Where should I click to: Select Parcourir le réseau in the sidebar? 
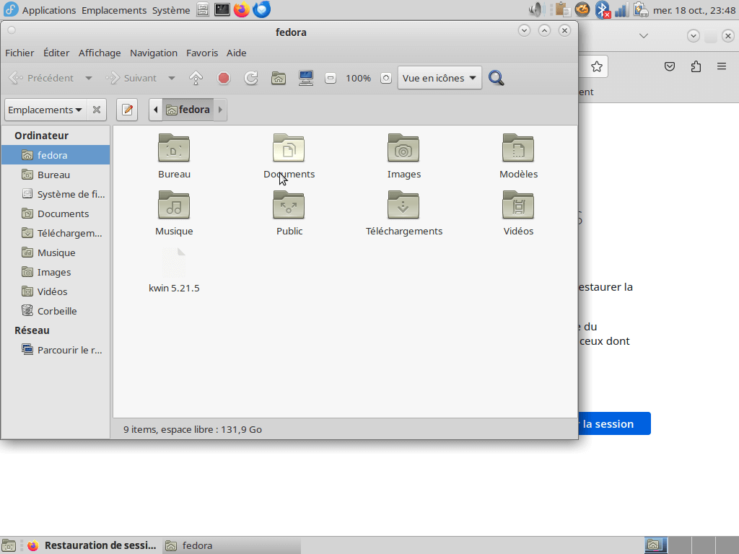(x=56, y=350)
